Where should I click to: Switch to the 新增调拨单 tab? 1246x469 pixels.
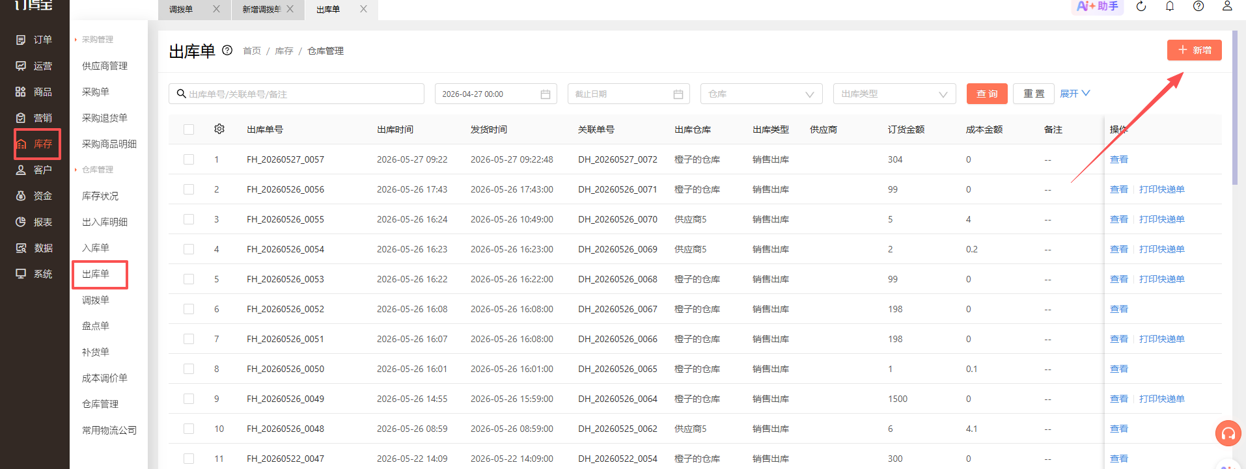(x=268, y=9)
